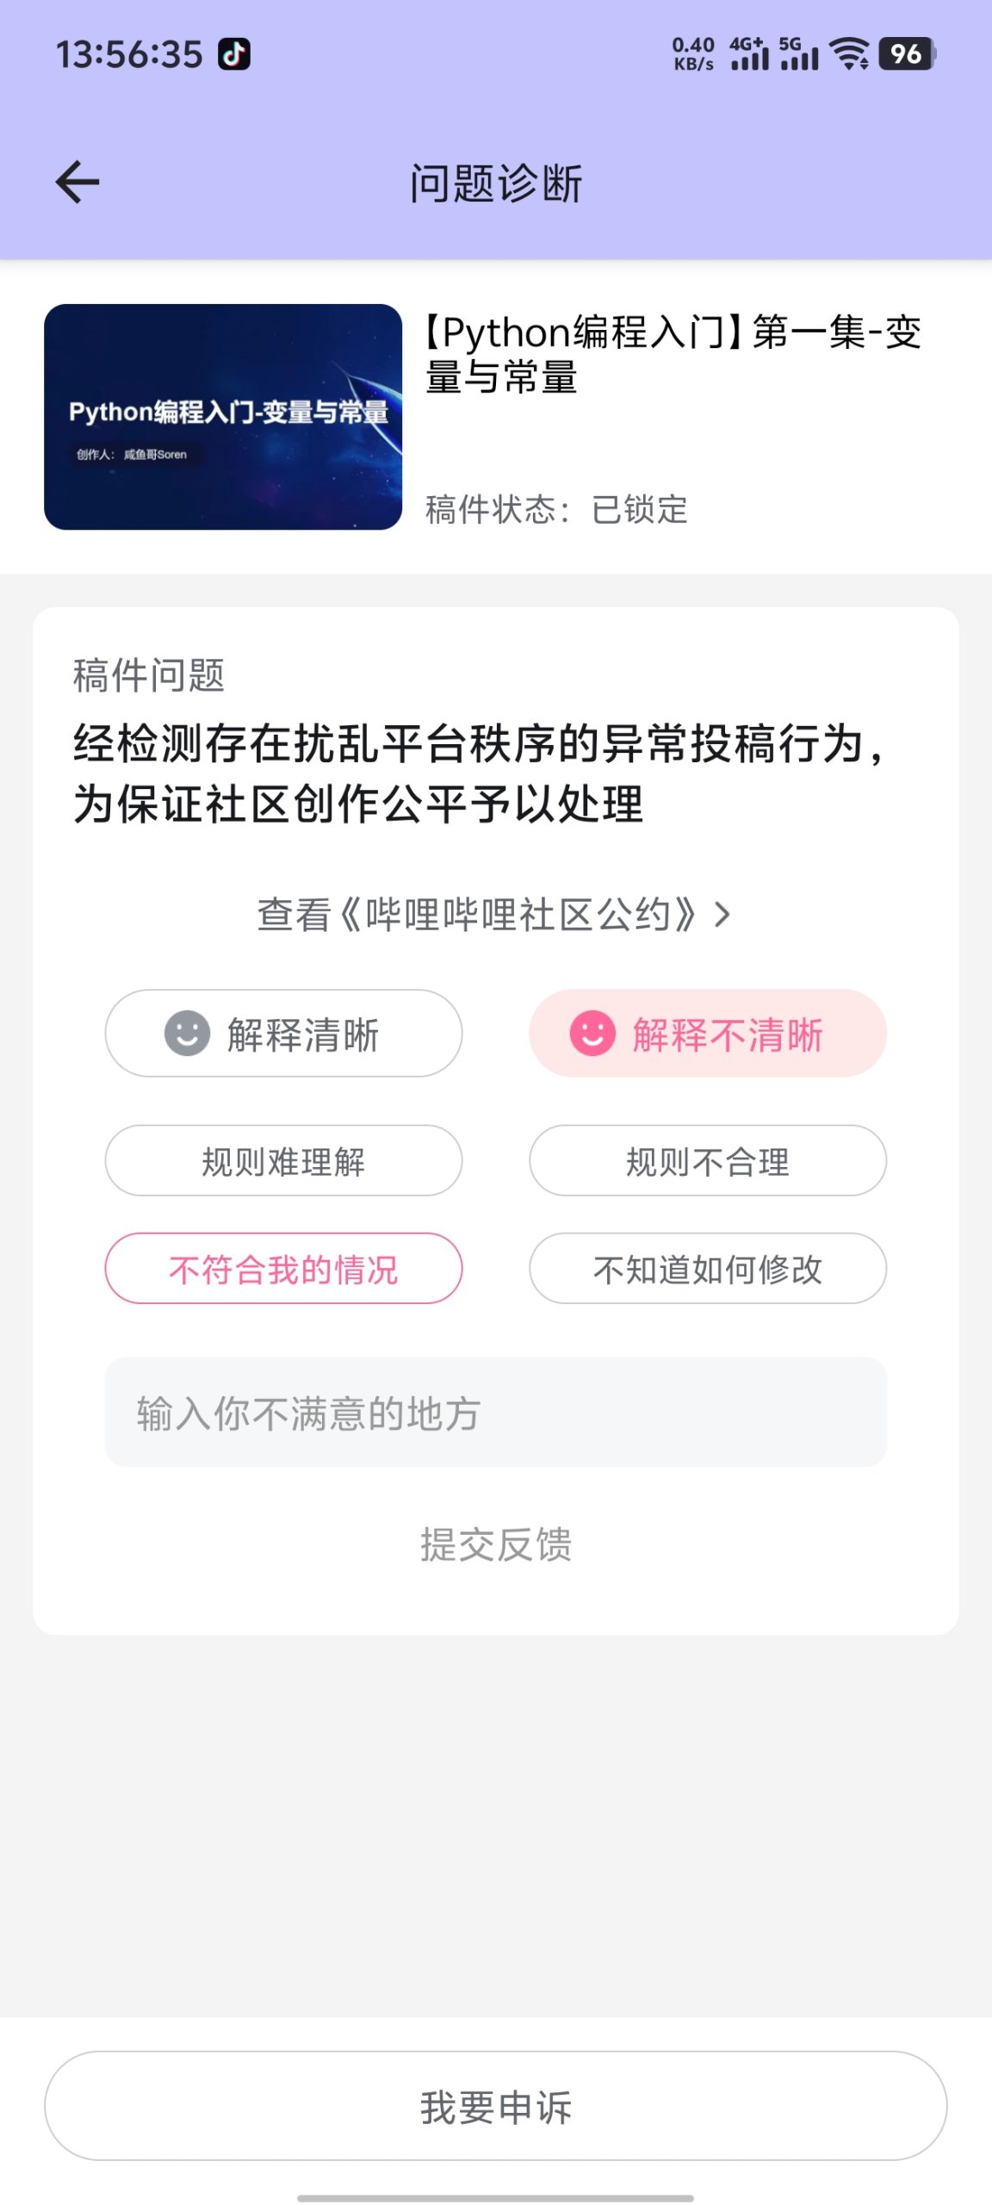The width and height of the screenshot is (992, 2205).
Task: Select the 解释清晰 option
Action: click(x=283, y=1033)
